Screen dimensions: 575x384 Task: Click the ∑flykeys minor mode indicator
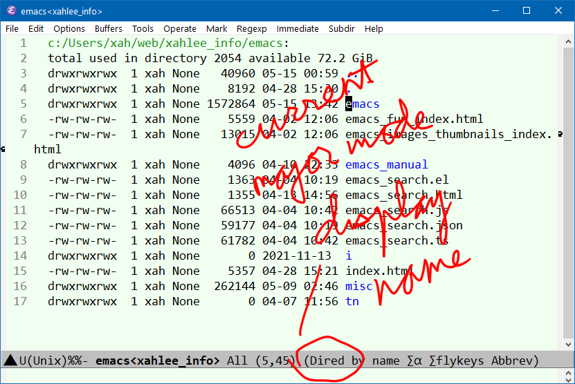(456, 361)
